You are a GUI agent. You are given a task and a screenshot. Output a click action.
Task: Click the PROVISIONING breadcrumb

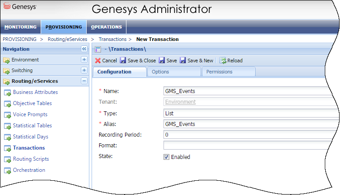pos(20,39)
